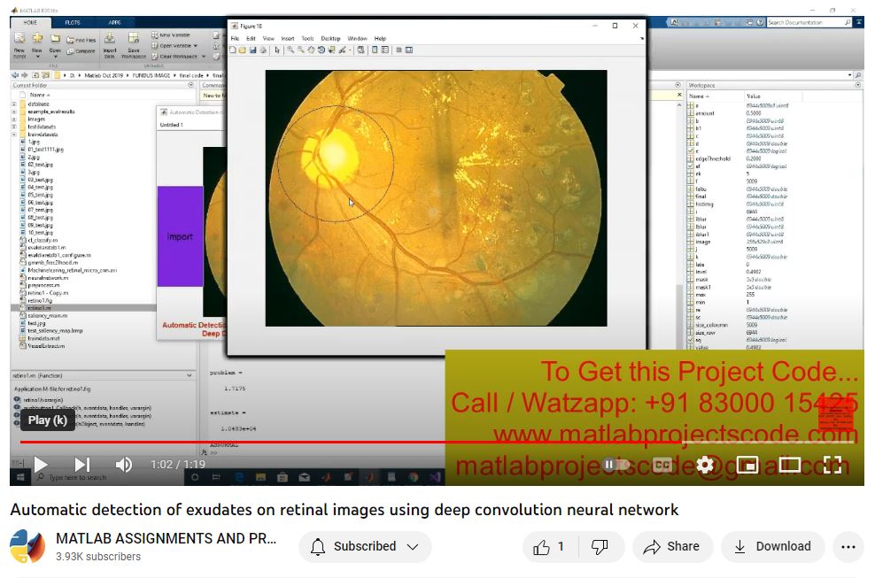Expand the example_evalresults folder node
This screenshot has height=578, width=875.
(14, 112)
